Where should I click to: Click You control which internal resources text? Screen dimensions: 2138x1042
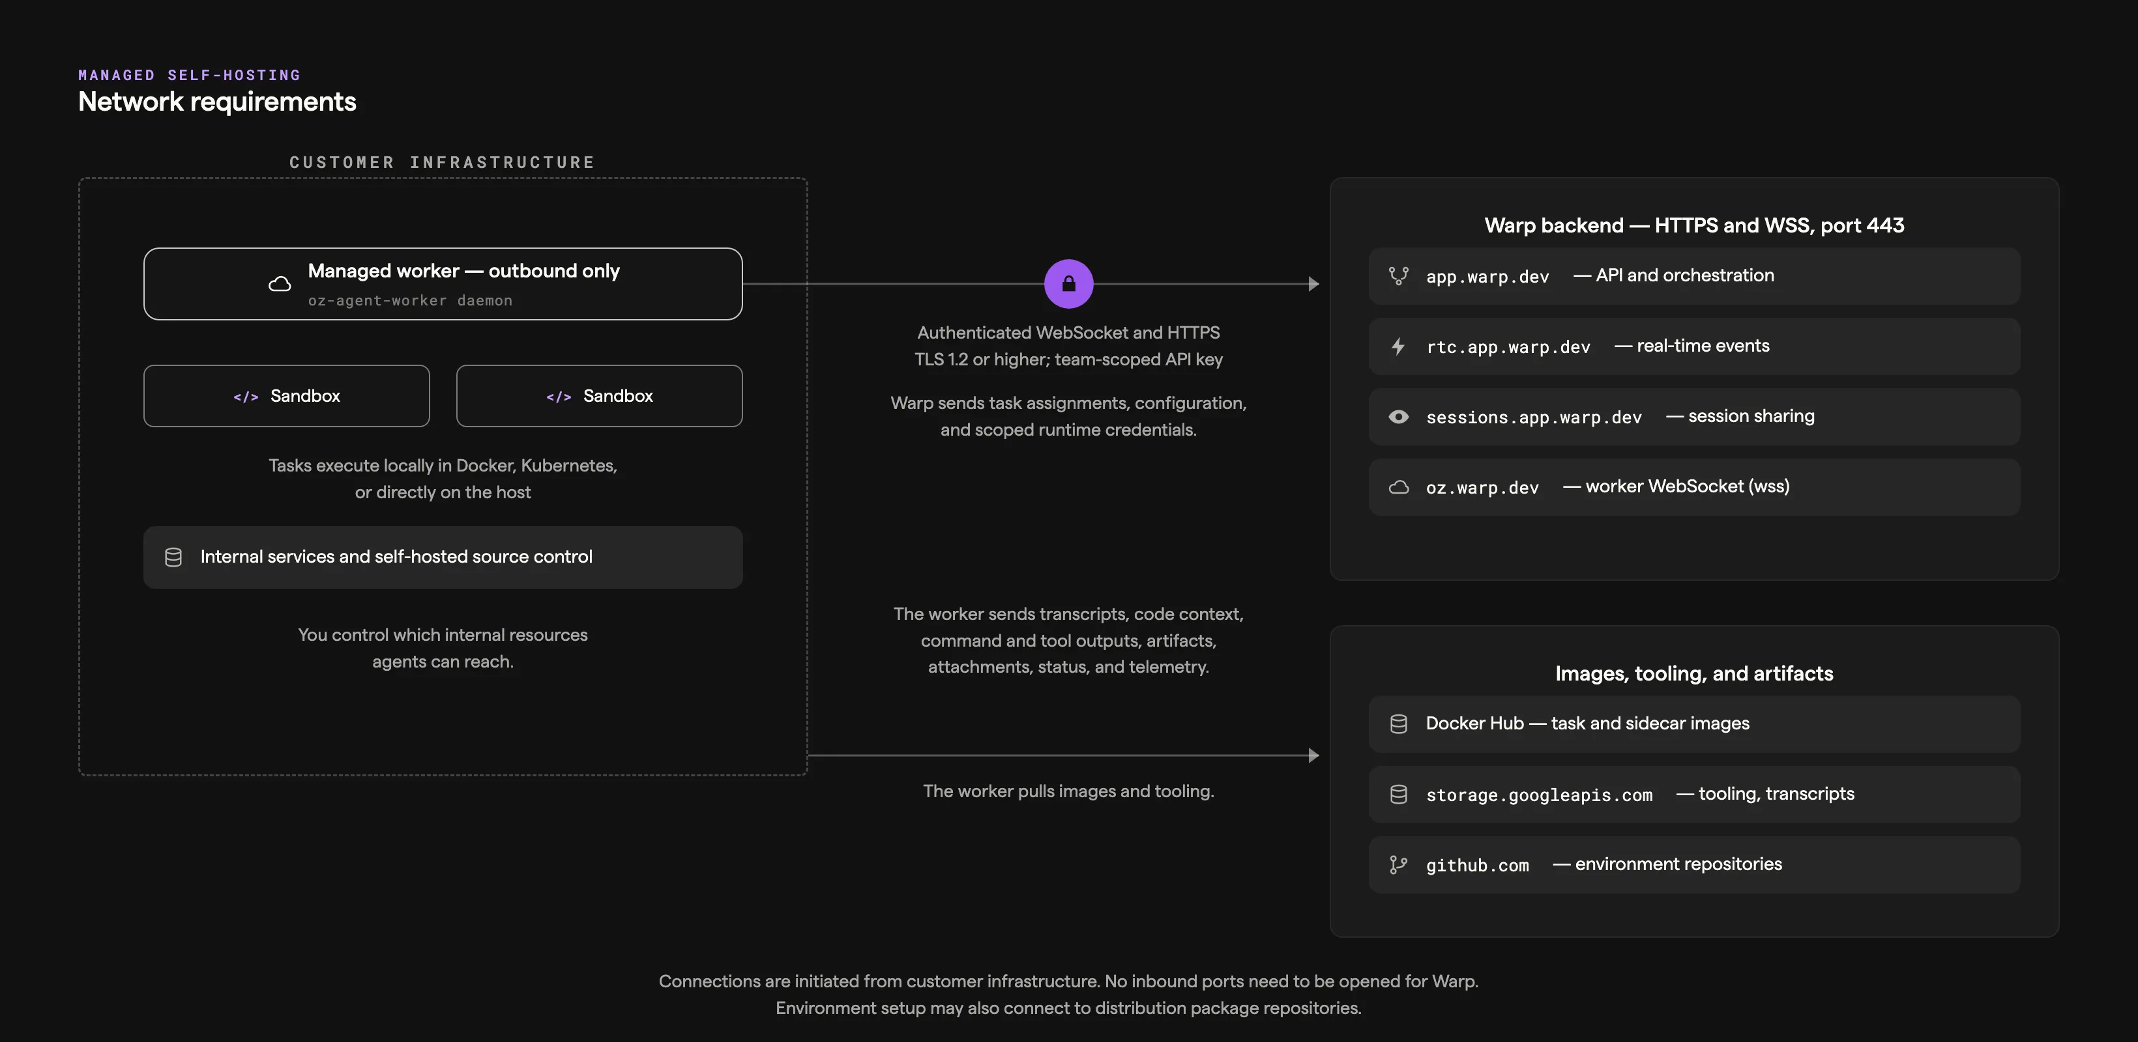tap(443, 648)
